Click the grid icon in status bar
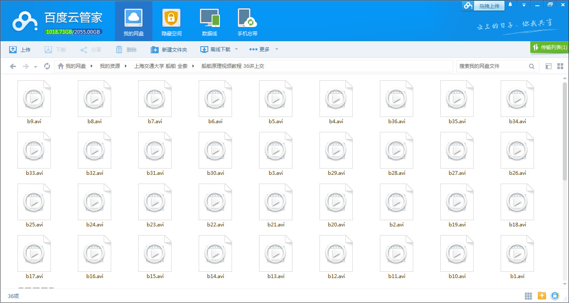 (x=528, y=296)
